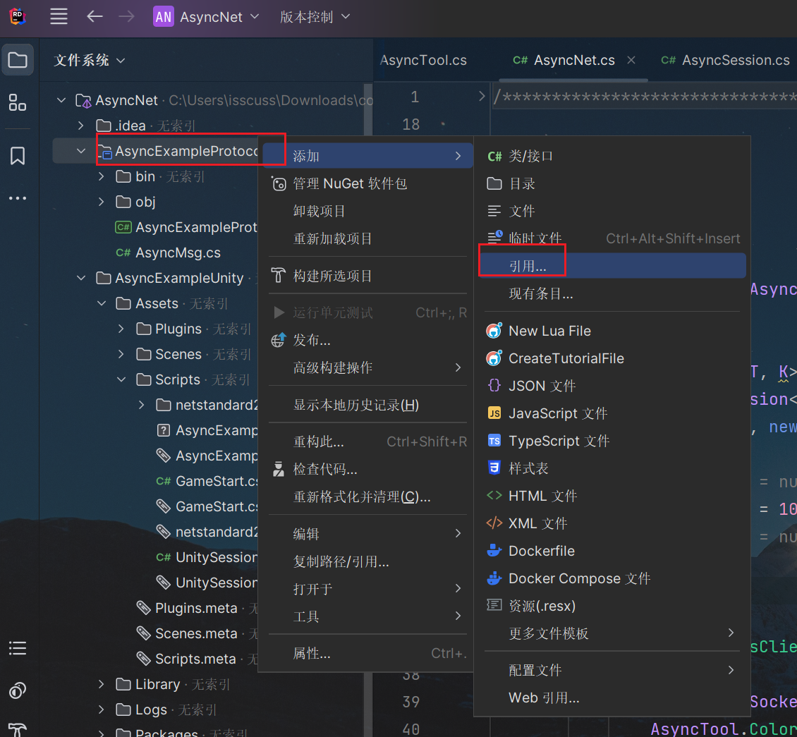The image size is (797, 737).
Task: Open the list tool window icon
Action: 18,648
